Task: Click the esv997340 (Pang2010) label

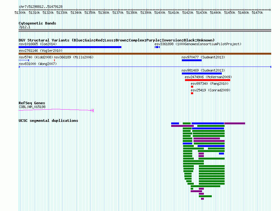Action: [210, 84]
